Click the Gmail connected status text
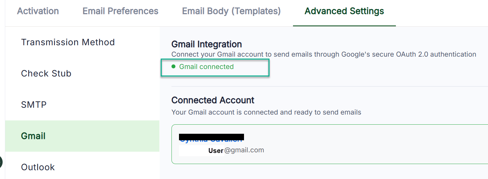Screen dimensions: 488x179 click(x=206, y=67)
